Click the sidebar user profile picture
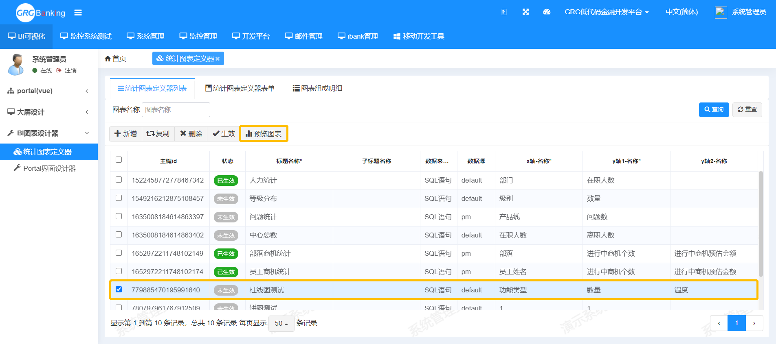 click(x=16, y=64)
